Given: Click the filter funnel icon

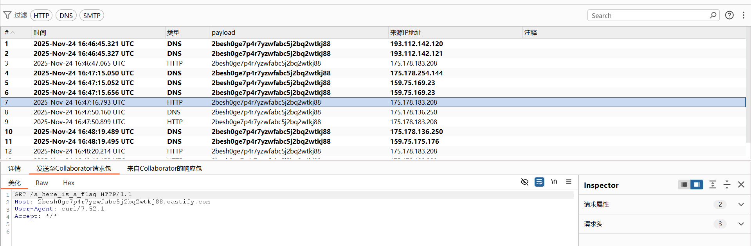Looking at the screenshot, I should point(7,15).
